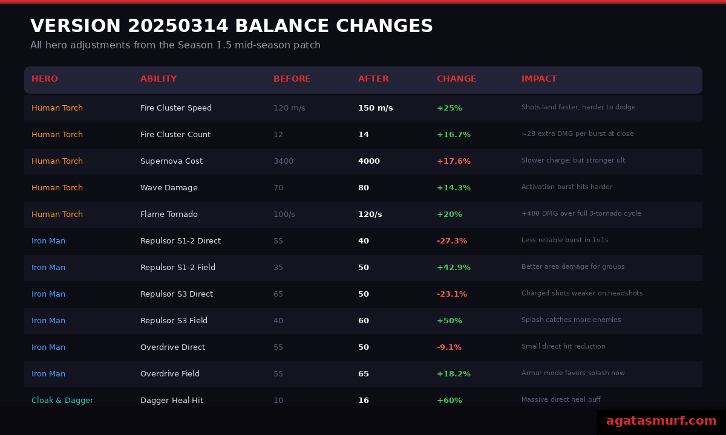Click the +18.2% change value
726x435 pixels.
pos(454,374)
